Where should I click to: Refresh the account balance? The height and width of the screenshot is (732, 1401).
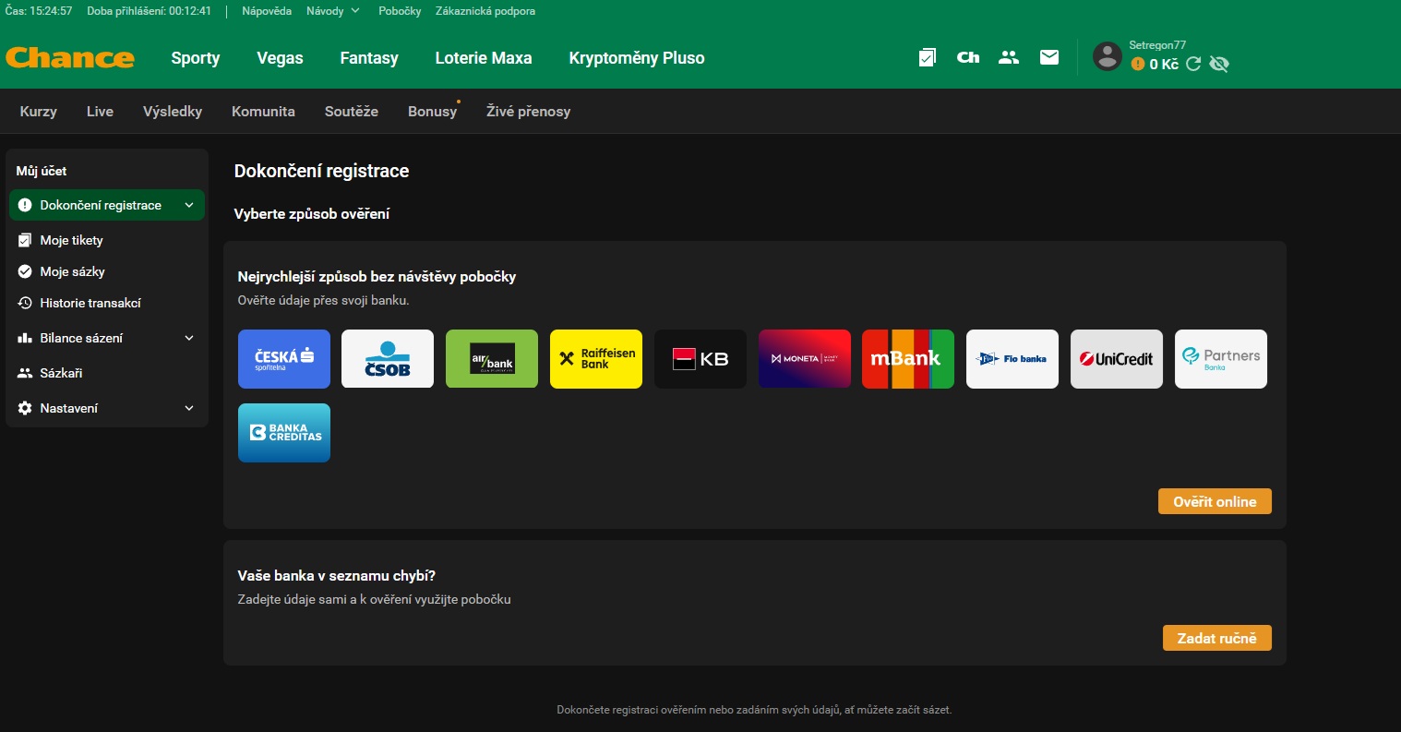(1193, 64)
